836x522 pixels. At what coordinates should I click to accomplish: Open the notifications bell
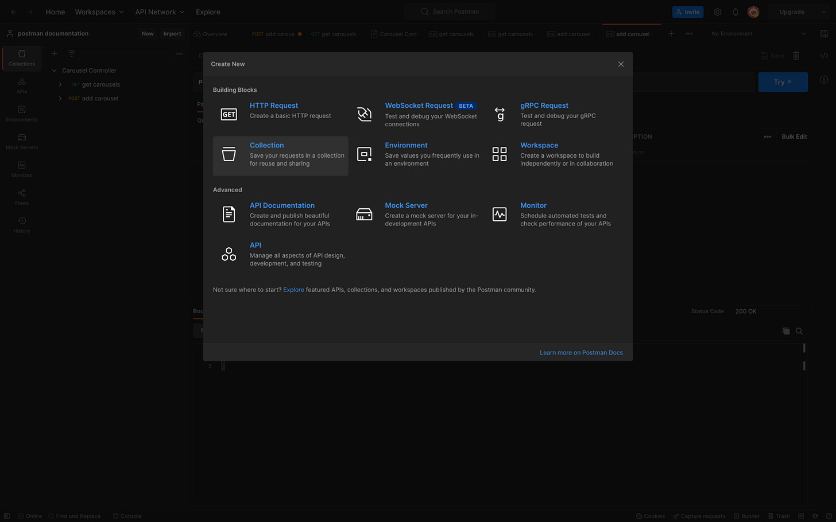(735, 11)
